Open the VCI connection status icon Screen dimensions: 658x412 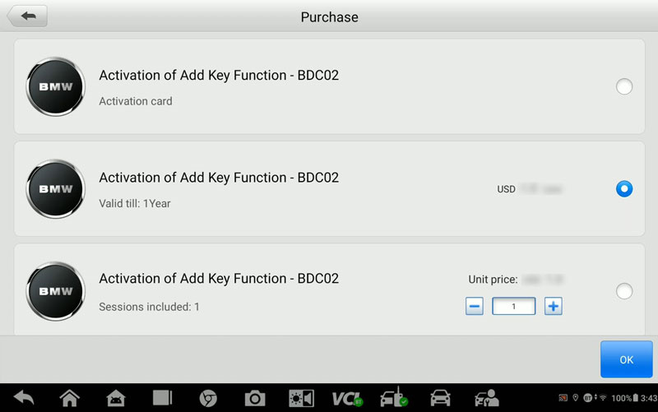pyautogui.click(x=347, y=399)
